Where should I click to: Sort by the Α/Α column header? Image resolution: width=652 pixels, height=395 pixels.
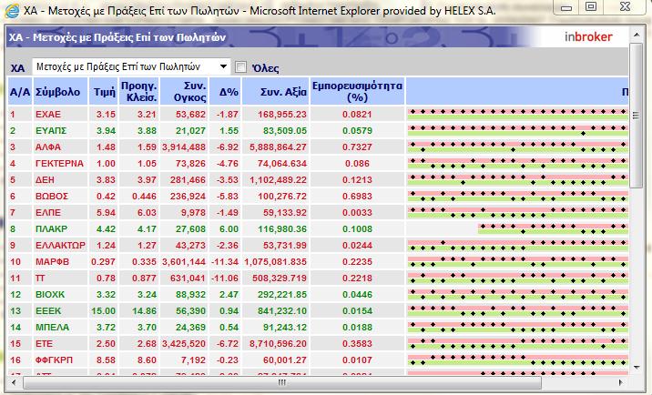coord(20,92)
